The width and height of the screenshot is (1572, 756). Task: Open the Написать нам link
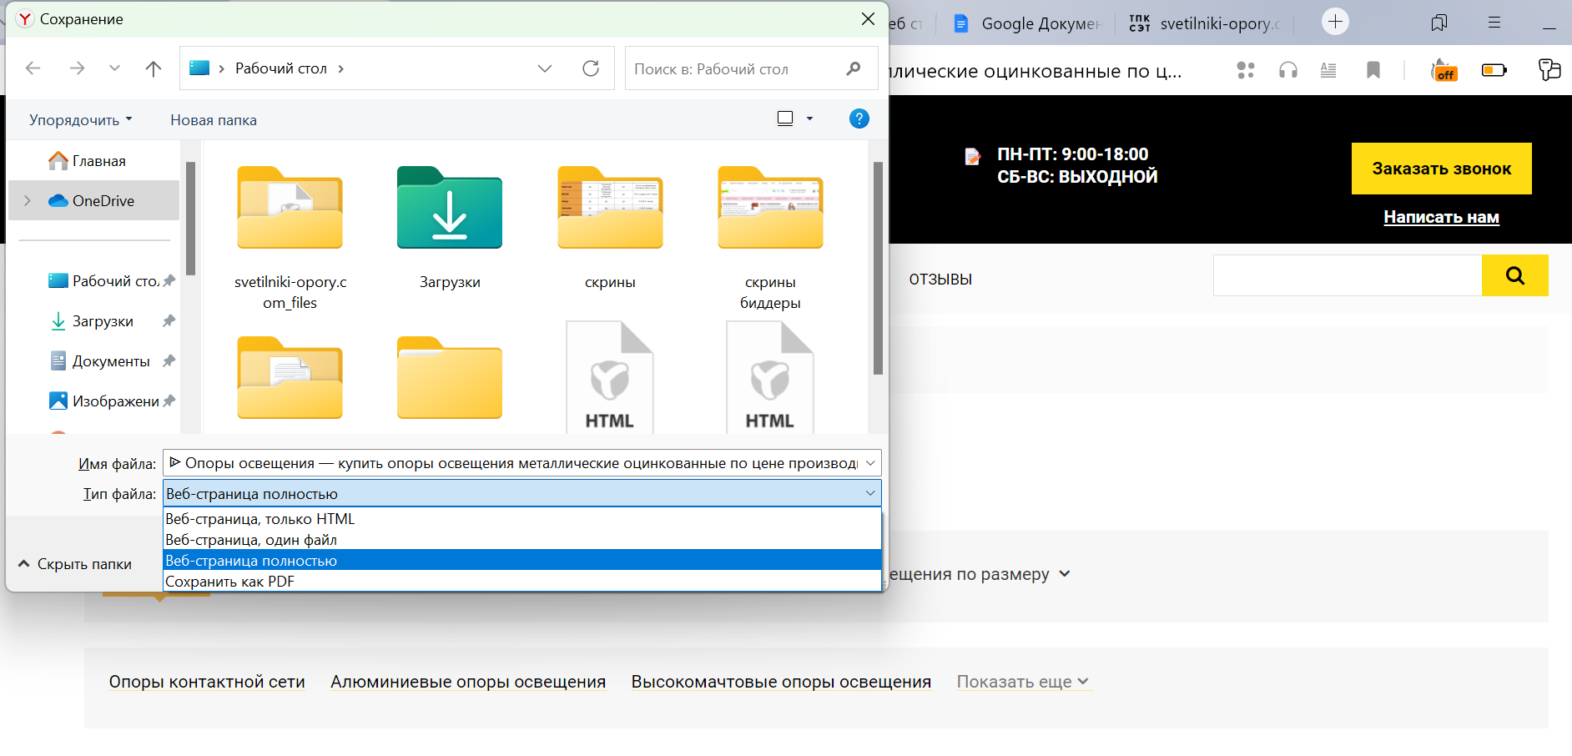pyautogui.click(x=1441, y=217)
